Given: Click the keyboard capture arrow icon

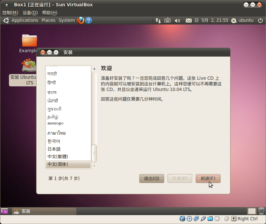Looking at the screenshot, I should (x=233, y=219).
